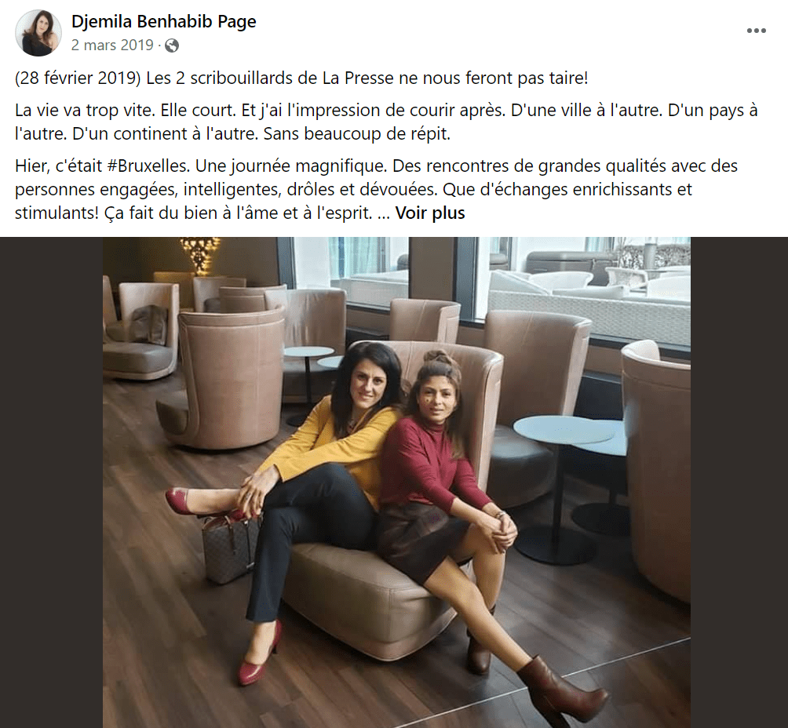Open the post timestamp 2 mars 2019

[112, 45]
